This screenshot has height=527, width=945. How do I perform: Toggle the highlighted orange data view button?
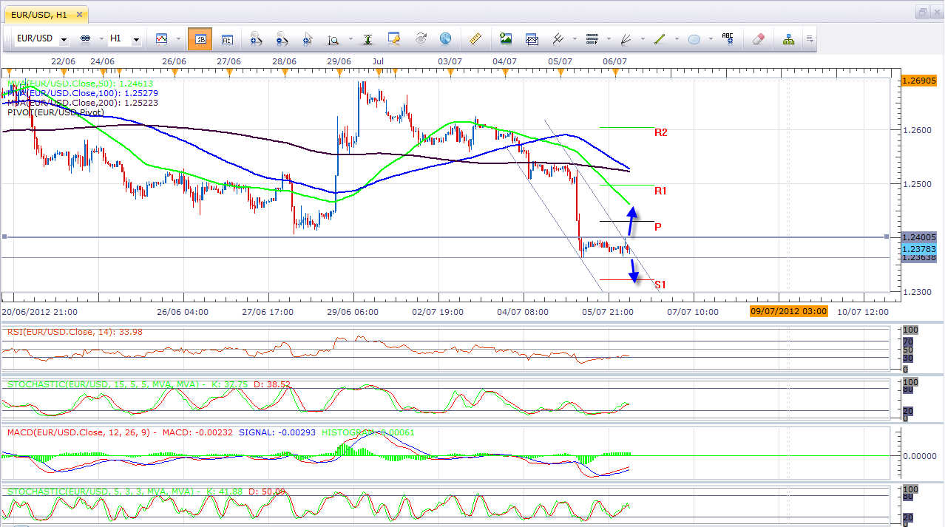click(200, 39)
